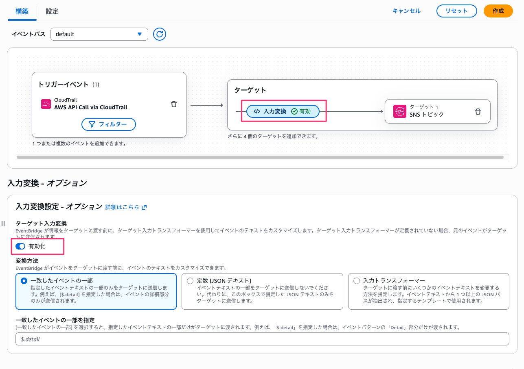Select 入力トランスフォーマー radio option
This screenshot has width=524, height=369.
357,280
